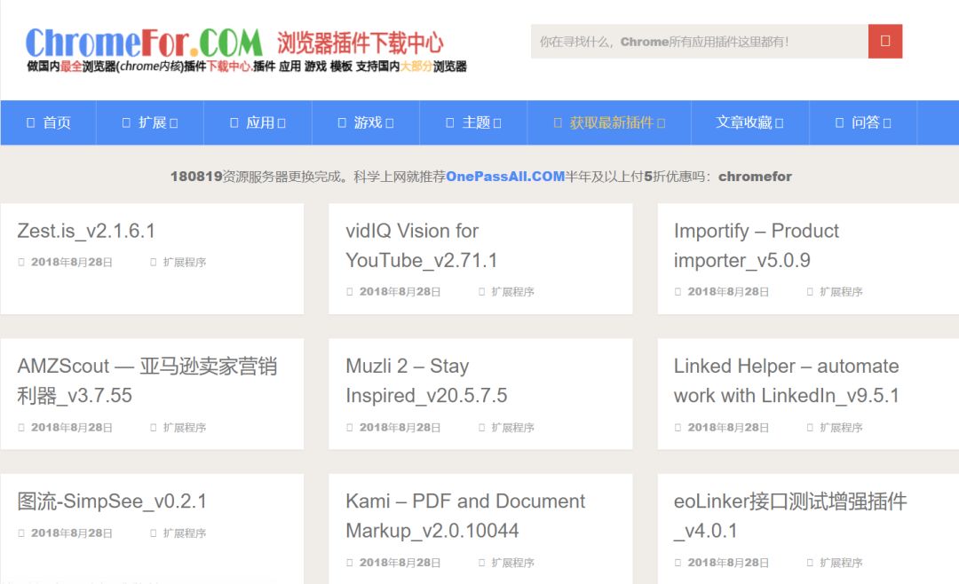Click the calendar icon on Kami card
Screen dimensions: 959x584
click(350, 563)
